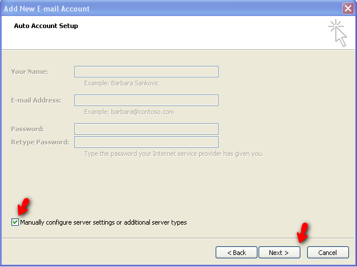Click the sparkle cursor wizard icon
This screenshot has width=357, height=267.
(x=338, y=33)
